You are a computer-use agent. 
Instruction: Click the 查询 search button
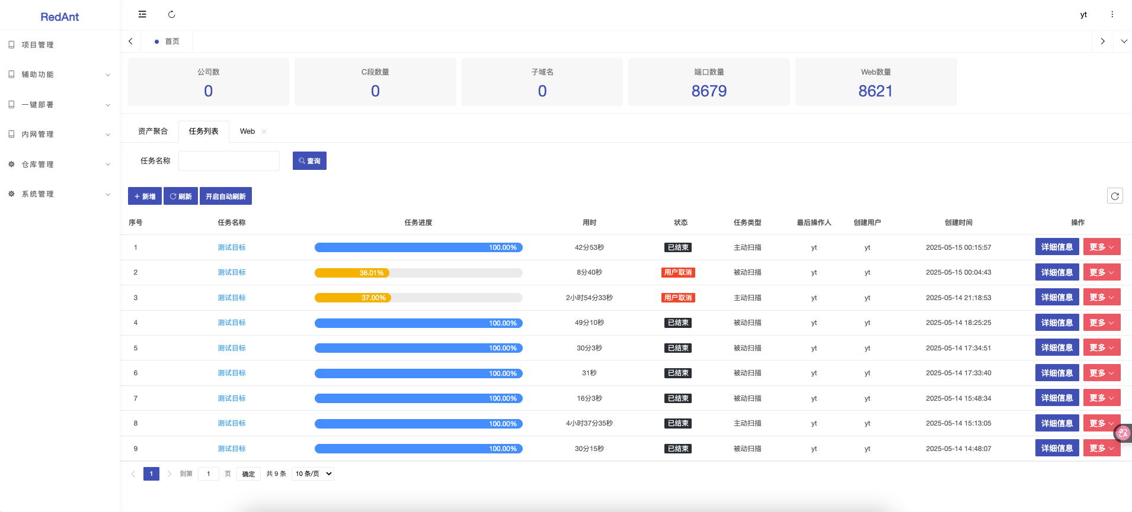pos(309,161)
